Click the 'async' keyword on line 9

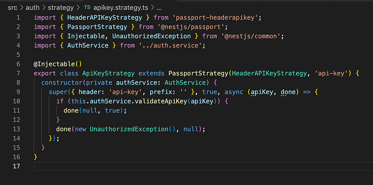(234, 92)
